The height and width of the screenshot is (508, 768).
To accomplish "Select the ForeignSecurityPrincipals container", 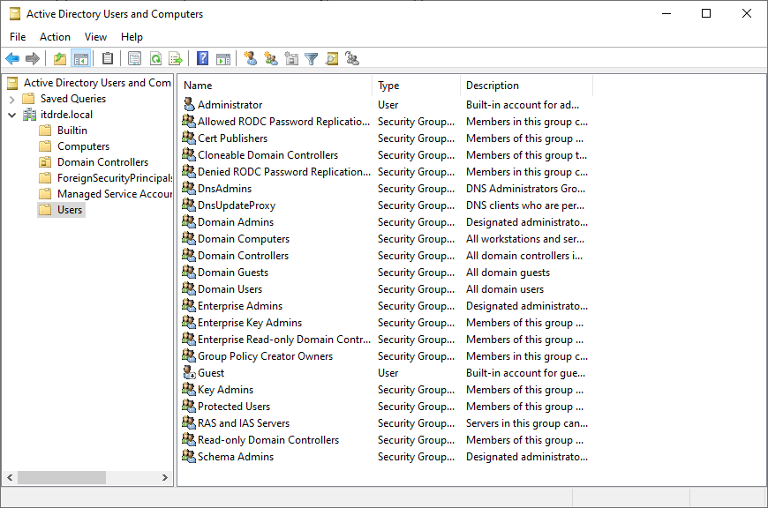I will tap(115, 178).
